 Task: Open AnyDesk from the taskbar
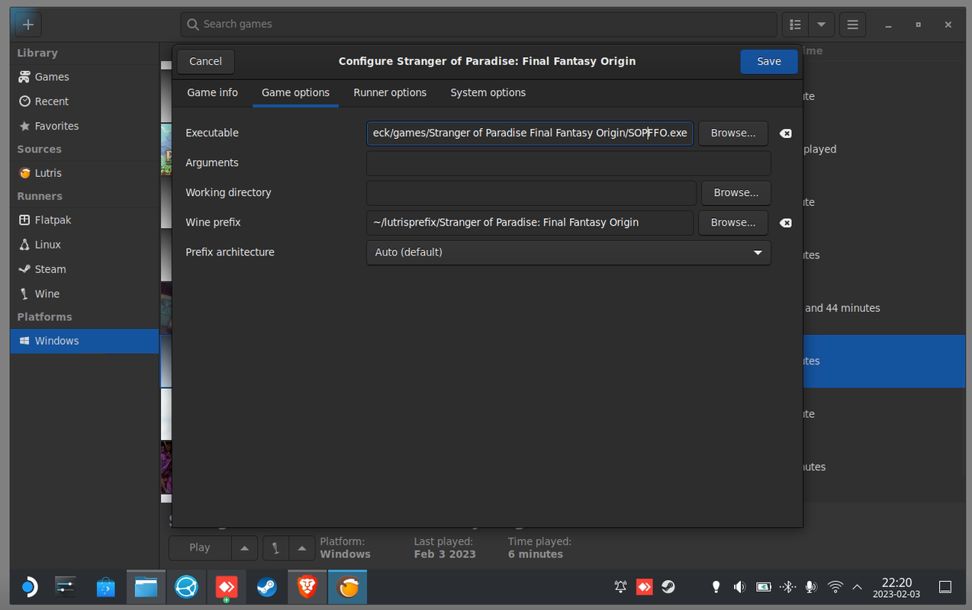tap(227, 587)
